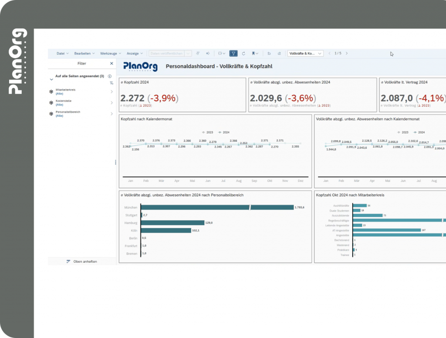Click the redo arrow icon
446x338 pixels.
pos(279,54)
